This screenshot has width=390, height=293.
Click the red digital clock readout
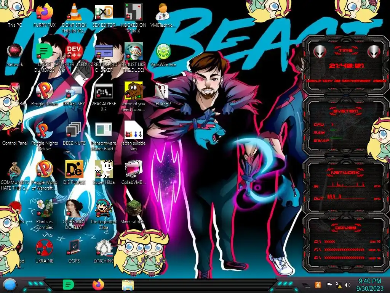[x=346, y=66]
